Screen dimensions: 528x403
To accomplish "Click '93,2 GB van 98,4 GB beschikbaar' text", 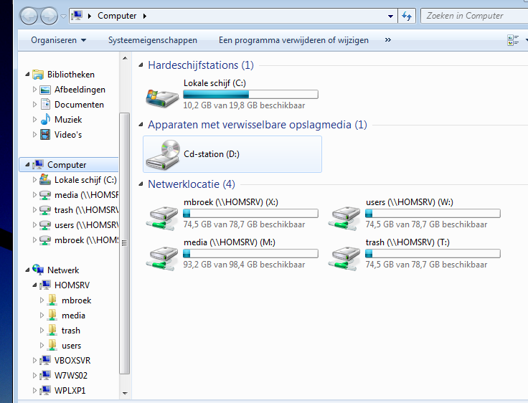I will [x=244, y=265].
